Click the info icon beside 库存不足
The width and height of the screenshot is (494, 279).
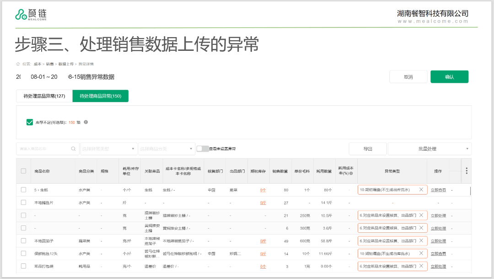pos(86,122)
